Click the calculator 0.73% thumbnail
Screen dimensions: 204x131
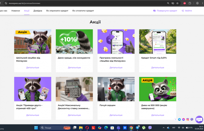(x=74, y=89)
